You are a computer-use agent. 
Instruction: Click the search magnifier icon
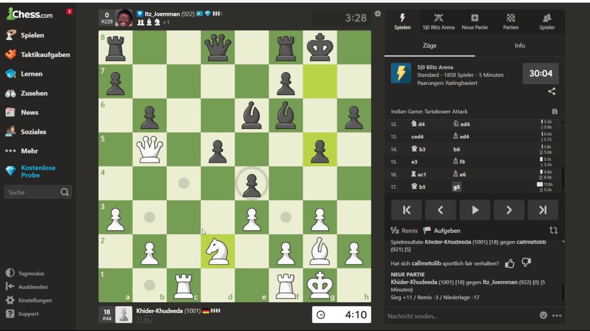click(x=65, y=192)
